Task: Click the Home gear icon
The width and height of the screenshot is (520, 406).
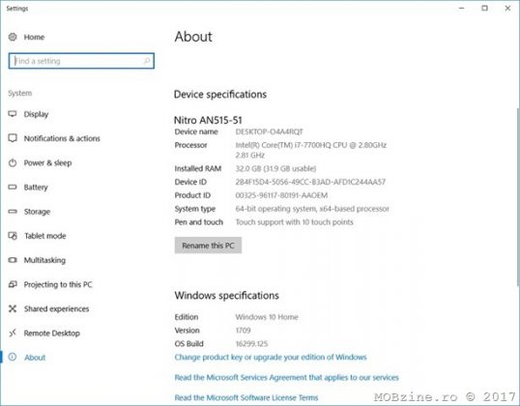Action: coord(13,37)
